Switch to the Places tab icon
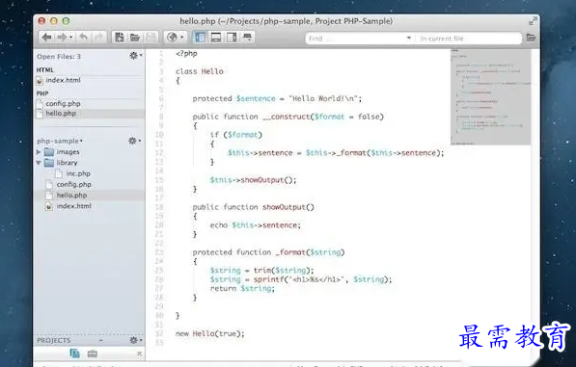 [74, 354]
